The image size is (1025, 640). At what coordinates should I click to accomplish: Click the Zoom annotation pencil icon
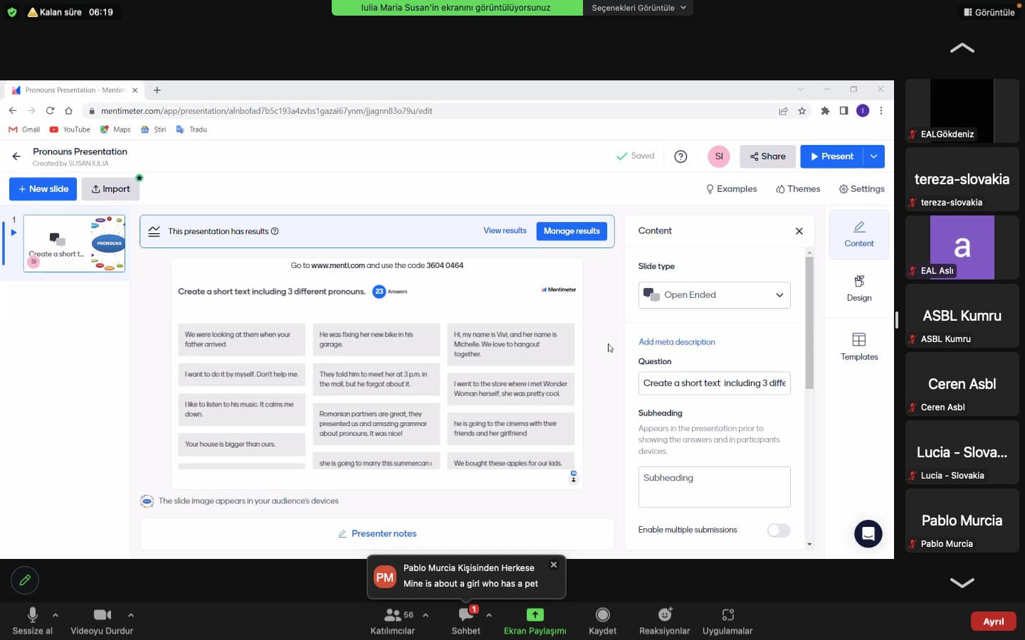click(x=25, y=580)
